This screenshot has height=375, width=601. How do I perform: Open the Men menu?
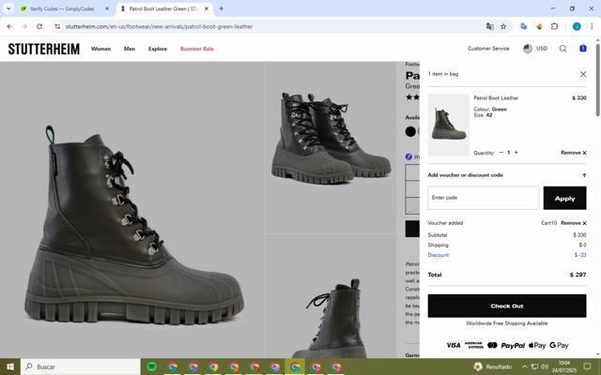coord(130,49)
